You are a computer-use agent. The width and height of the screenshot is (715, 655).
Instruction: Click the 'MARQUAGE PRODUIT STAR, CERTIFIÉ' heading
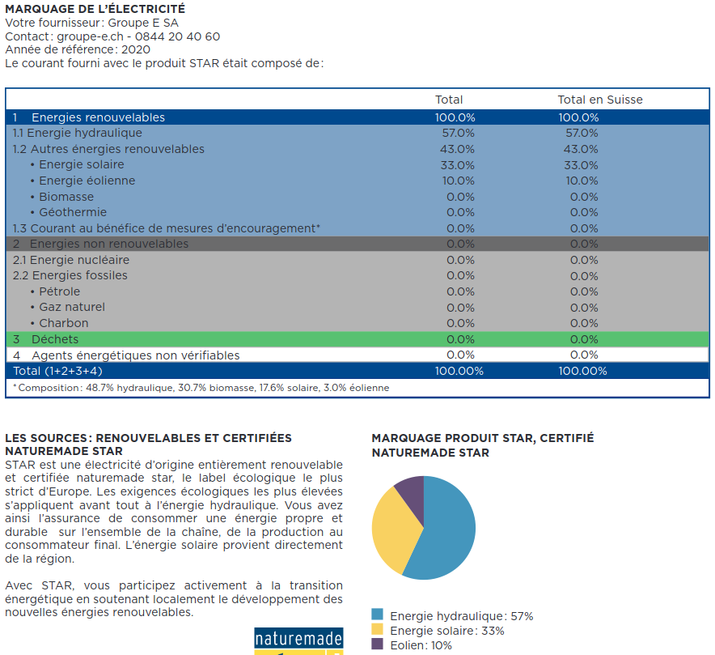click(483, 438)
